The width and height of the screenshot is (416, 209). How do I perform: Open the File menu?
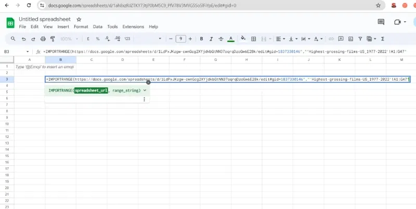click(x=22, y=27)
